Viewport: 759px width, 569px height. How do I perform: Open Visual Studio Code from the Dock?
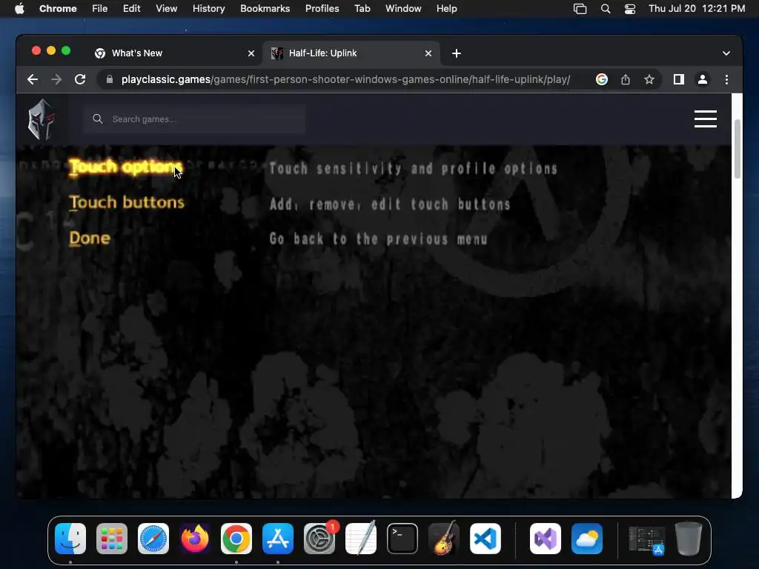click(485, 539)
